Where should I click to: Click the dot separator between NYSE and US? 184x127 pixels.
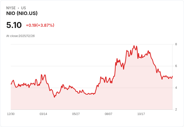pyautogui.click(x=18, y=8)
